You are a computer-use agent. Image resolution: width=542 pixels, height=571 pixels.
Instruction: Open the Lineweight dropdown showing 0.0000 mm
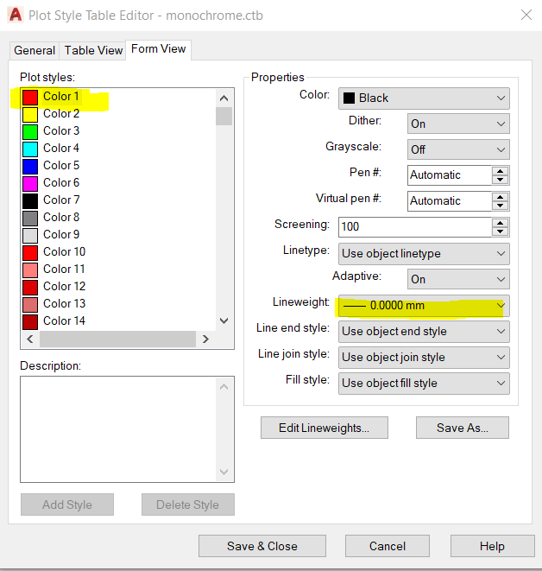(424, 306)
